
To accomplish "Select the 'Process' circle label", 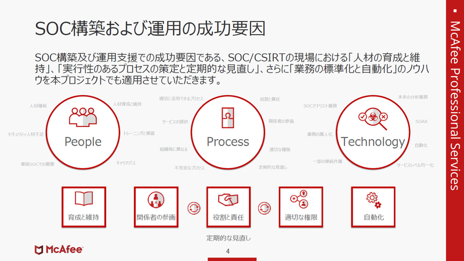I will click(x=228, y=142).
